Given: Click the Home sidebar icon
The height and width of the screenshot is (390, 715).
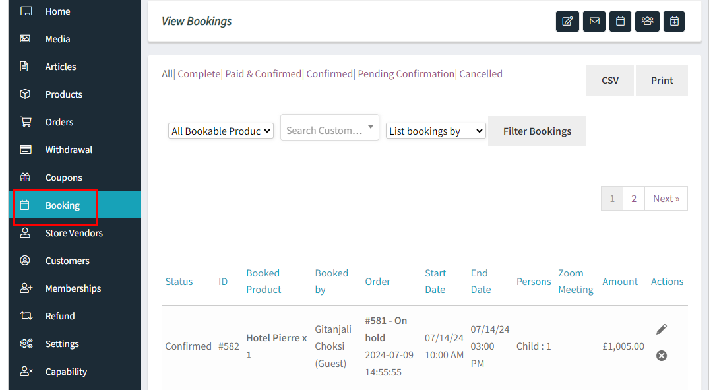Looking at the screenshot, I should click(x=26, y=11).
